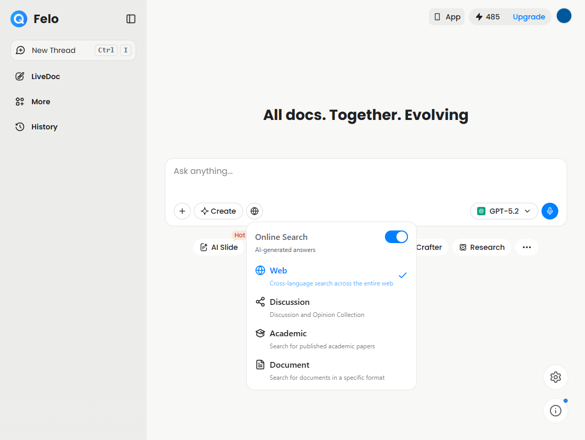Open the LiveDoc section
This screenshot has width=585, height=440.
(x=45, y=76)
